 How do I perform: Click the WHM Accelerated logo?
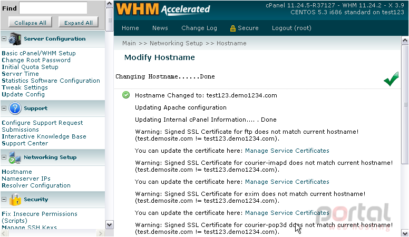163,9
